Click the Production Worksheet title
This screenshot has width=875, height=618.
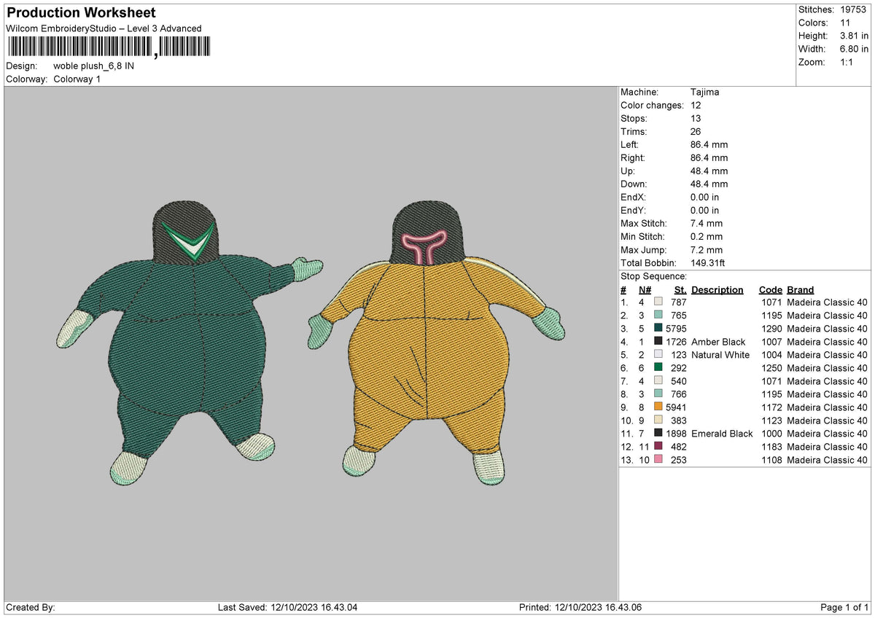click(81, 13)
